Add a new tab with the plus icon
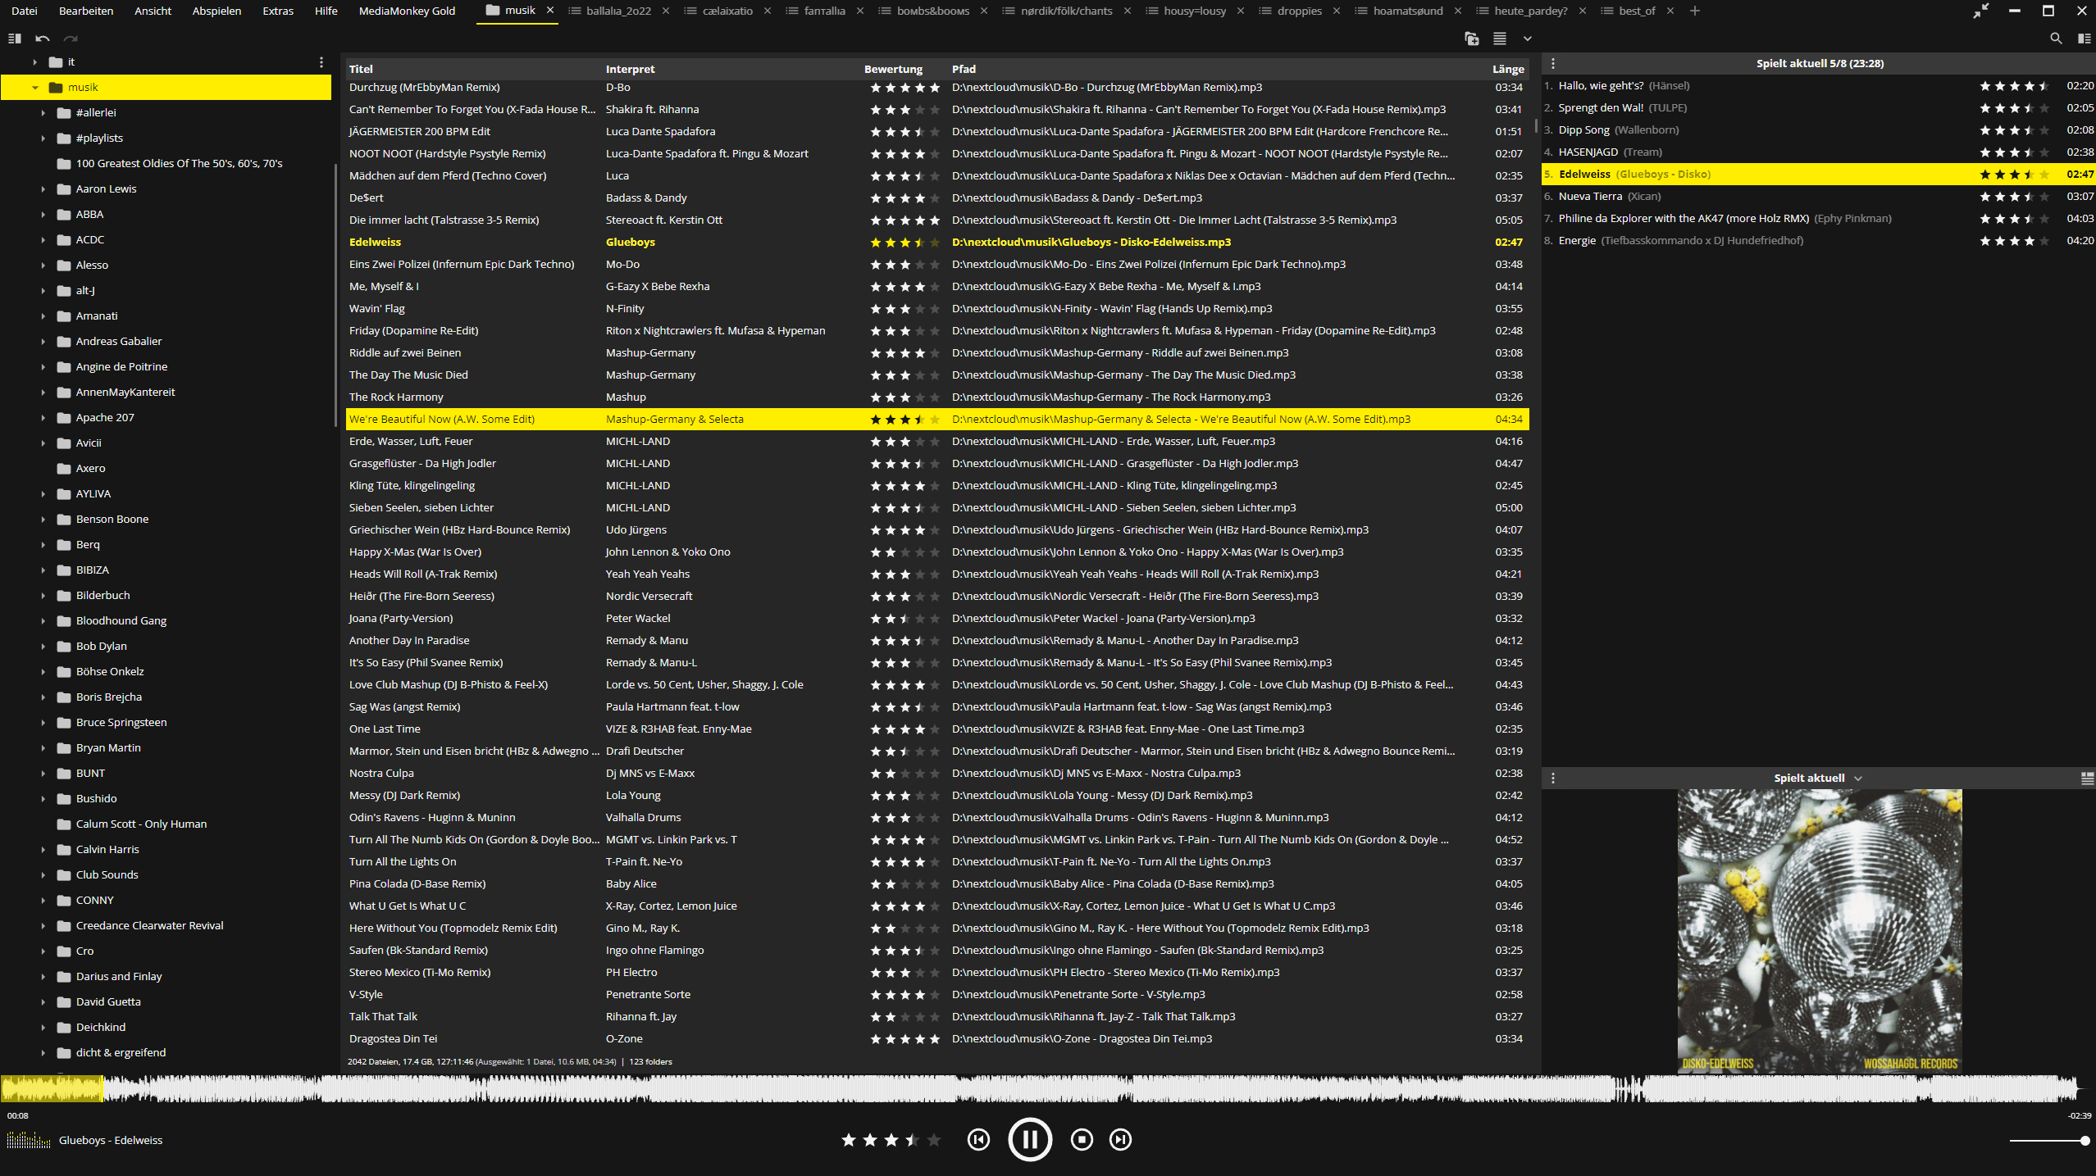Image resolution: width=2096 pixels, height=1176 pixels. (x=1695, y=11)
